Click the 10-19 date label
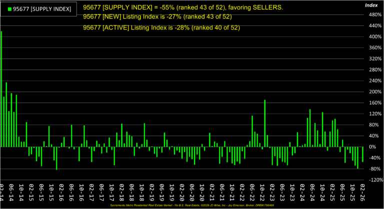 click(172, 193)
